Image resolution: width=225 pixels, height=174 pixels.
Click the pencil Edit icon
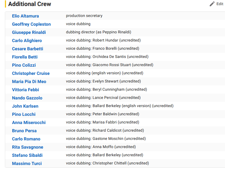(212, 4)
